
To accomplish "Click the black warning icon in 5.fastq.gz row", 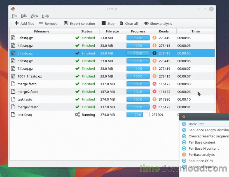I will click(154, 53).
